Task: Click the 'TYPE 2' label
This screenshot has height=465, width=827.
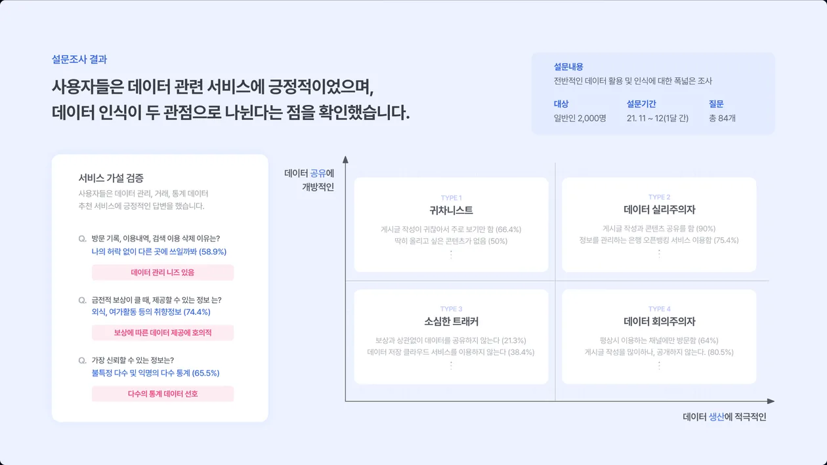Action: click(659, 197)
